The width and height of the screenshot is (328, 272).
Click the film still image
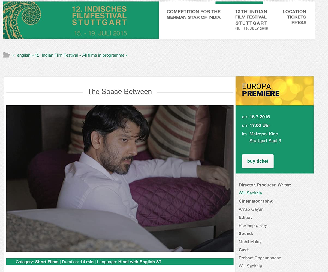pos(120,178)
